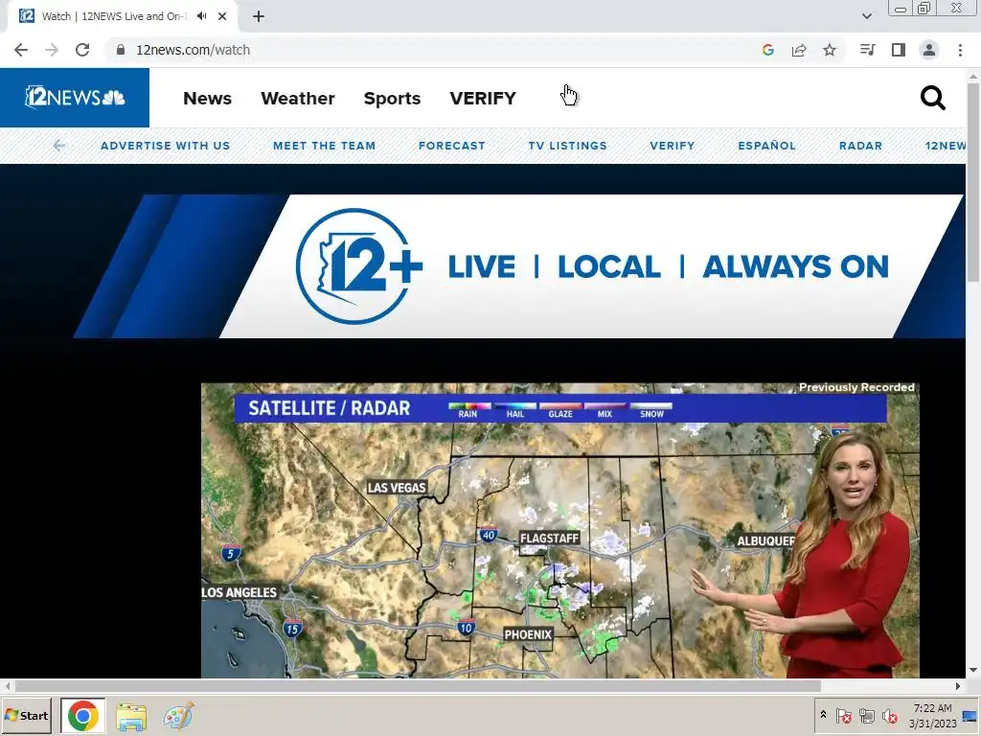Click the address bar URL
This screenshot has width=981, height=736.
click(x=193, y=50)
